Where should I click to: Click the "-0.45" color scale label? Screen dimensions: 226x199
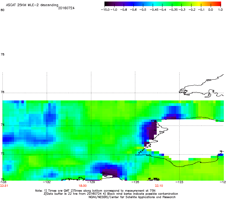point(154,10)
